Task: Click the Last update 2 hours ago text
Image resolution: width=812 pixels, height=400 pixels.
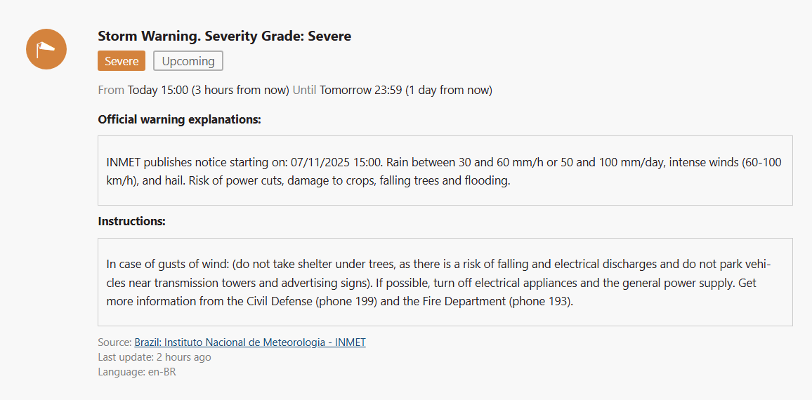Action: 155,357
